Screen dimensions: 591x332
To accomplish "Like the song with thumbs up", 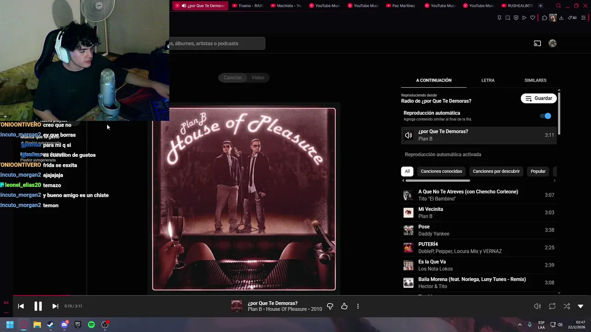I will coord(344,306).
